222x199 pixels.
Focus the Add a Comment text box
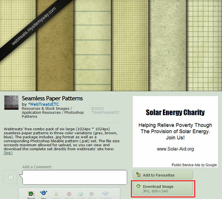[x=75, y=177]
